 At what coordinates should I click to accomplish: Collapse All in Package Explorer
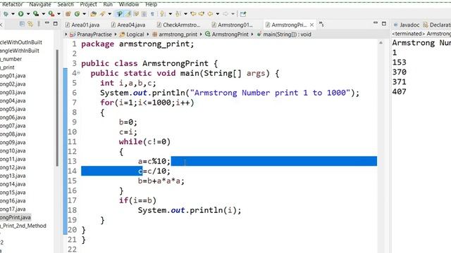click(x=22, y=24)
